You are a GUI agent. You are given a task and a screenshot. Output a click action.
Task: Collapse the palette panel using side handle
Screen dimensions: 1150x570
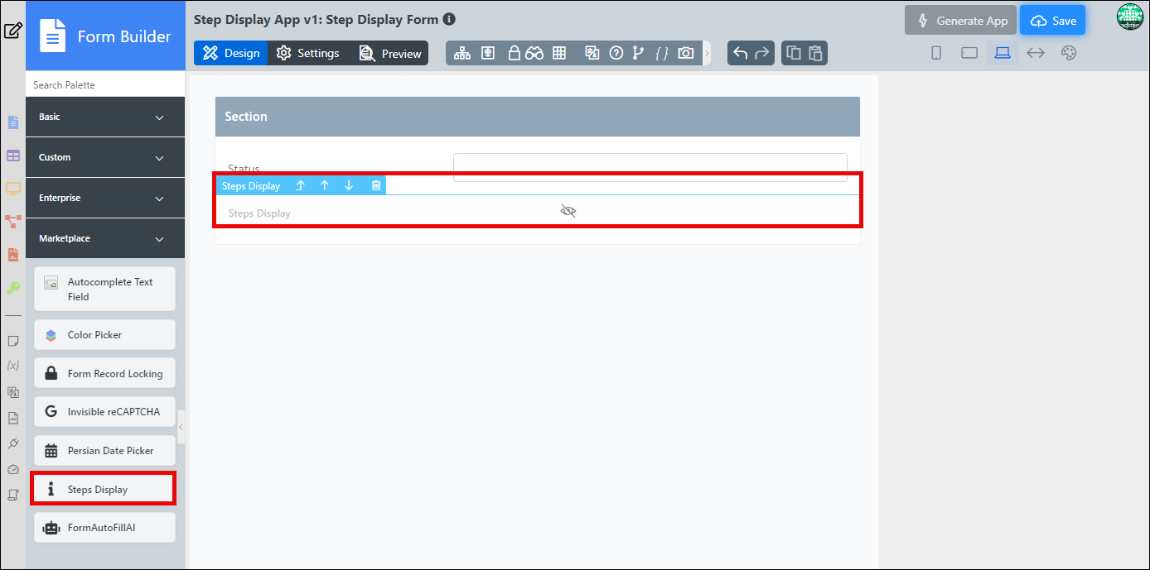tap(181, 427)
